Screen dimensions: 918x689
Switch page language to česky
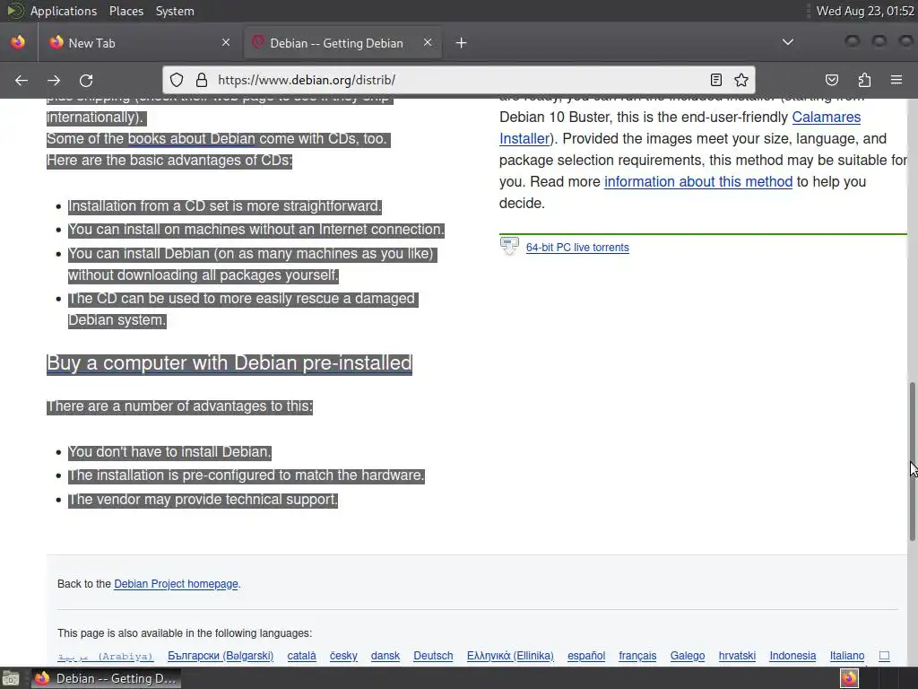pyautogui.click(x=343, y=656)
